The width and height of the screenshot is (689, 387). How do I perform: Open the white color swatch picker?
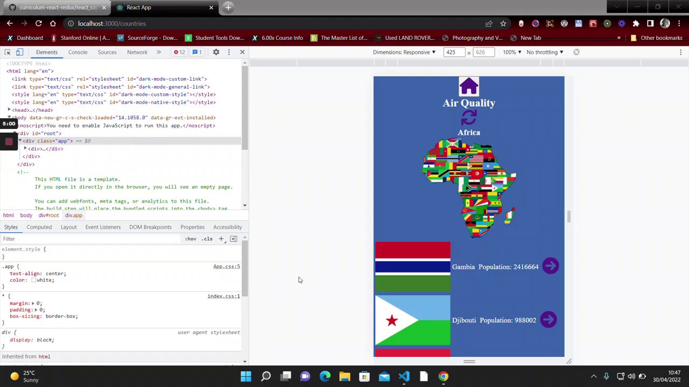(33, 280)
